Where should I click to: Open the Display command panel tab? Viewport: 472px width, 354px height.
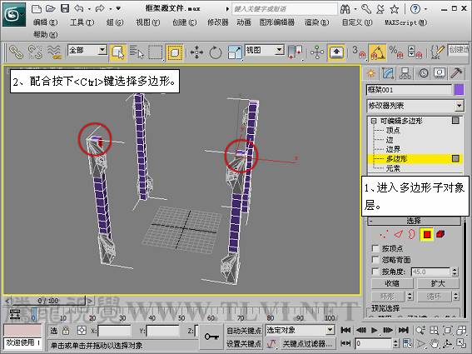click(440, 73)
